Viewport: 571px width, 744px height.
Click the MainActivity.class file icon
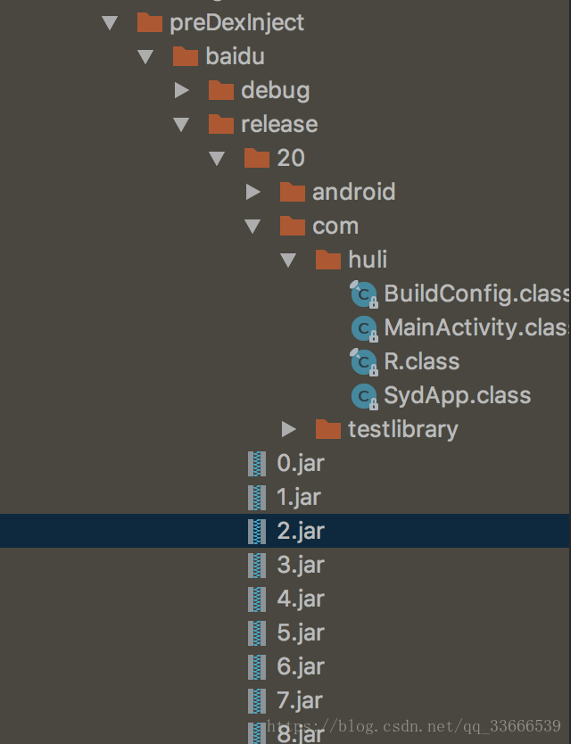tap(364, 328)
